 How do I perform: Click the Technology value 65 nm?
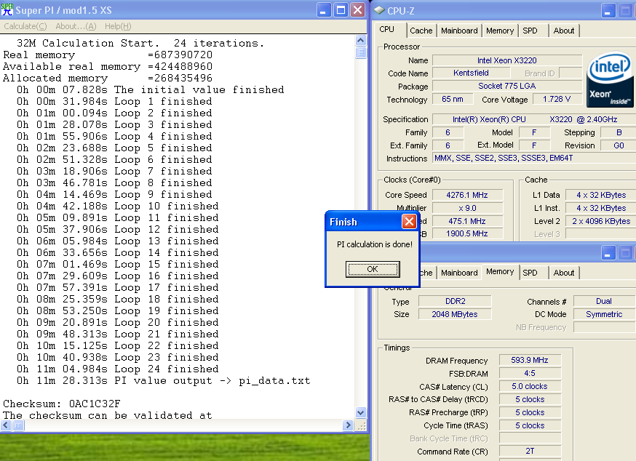pos(452,99)
